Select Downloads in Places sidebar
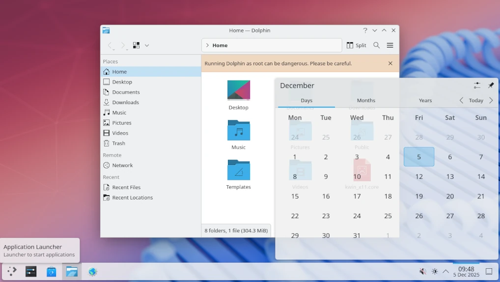Screen dimensions: 500x282 click(125, 102)
